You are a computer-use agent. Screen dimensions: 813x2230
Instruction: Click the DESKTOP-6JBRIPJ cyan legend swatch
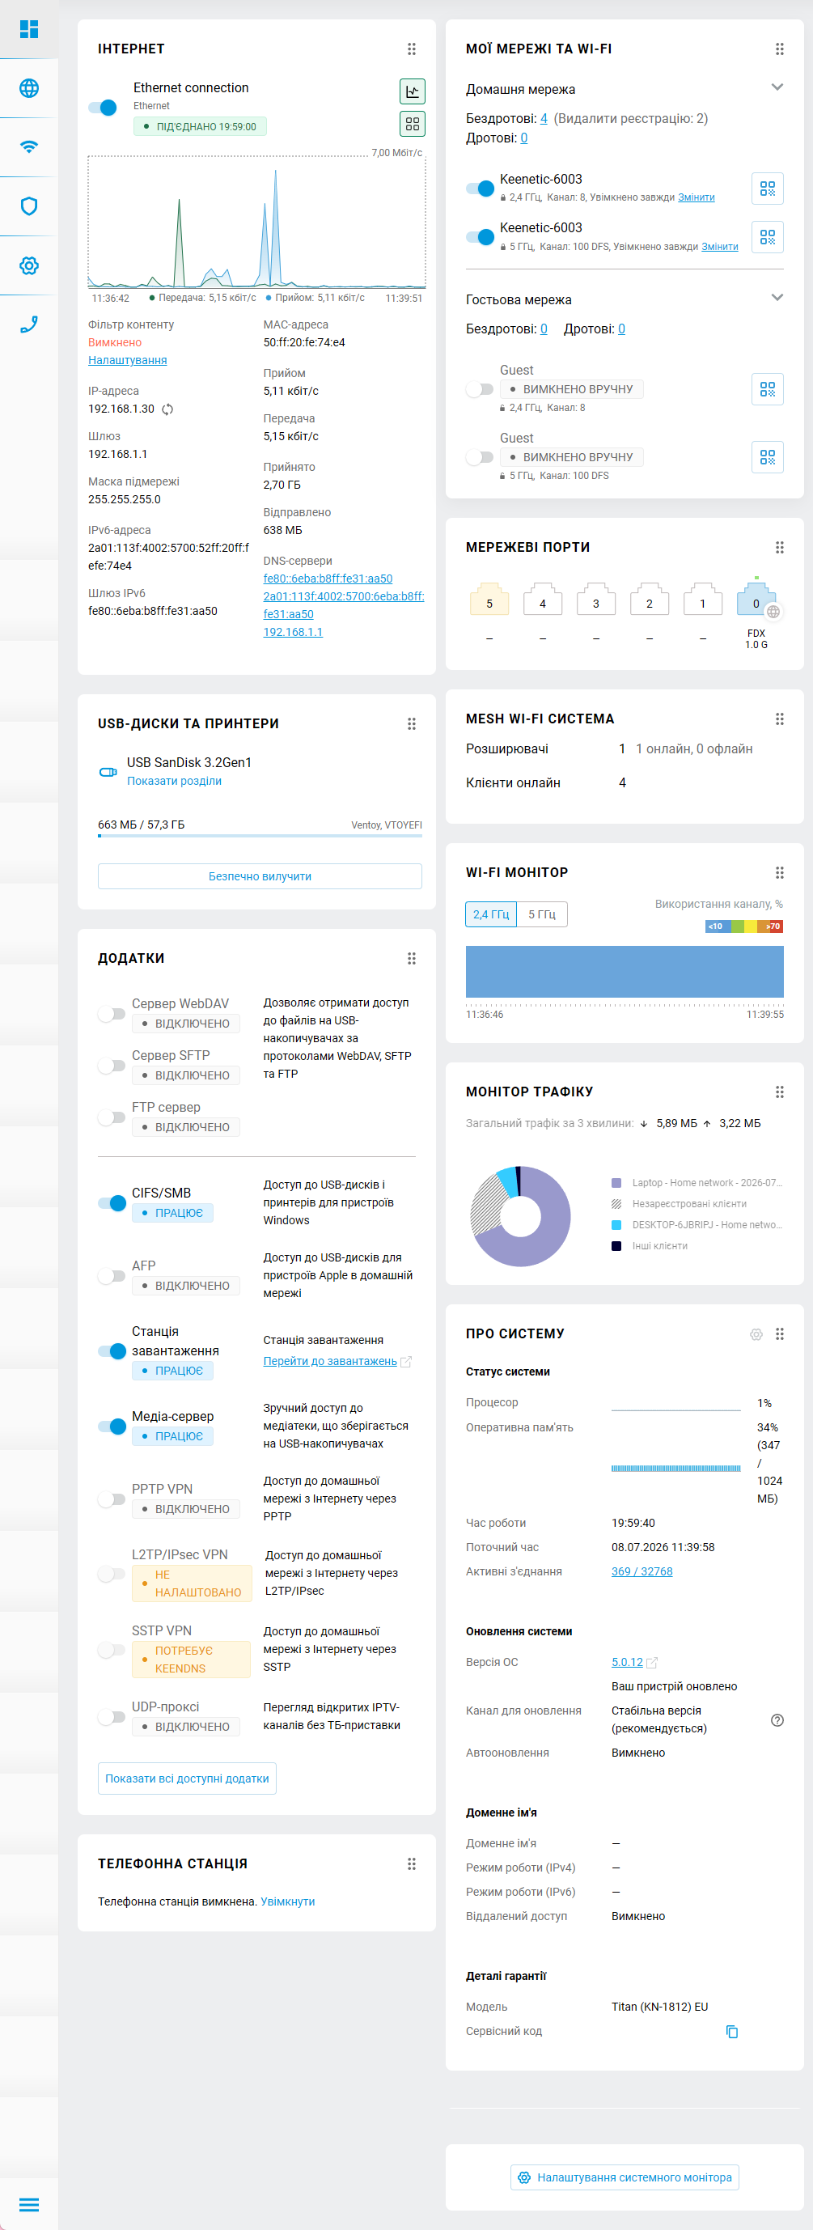point(616,1225)
